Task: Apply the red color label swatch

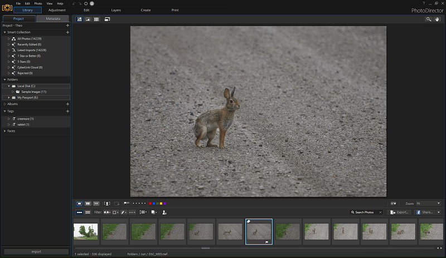Action: (150, 204)
